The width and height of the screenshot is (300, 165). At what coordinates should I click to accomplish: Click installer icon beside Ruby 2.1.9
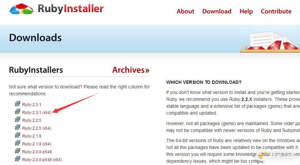[x=17, y=135]
